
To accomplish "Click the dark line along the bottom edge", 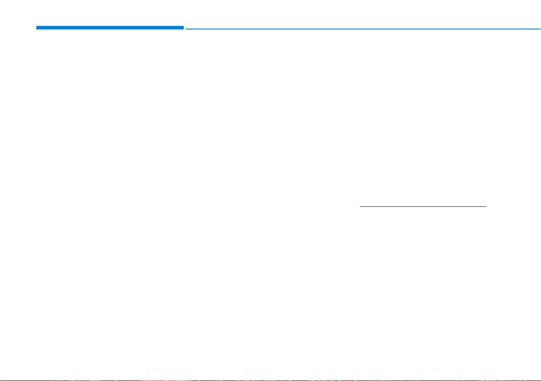I will point(270,380).
